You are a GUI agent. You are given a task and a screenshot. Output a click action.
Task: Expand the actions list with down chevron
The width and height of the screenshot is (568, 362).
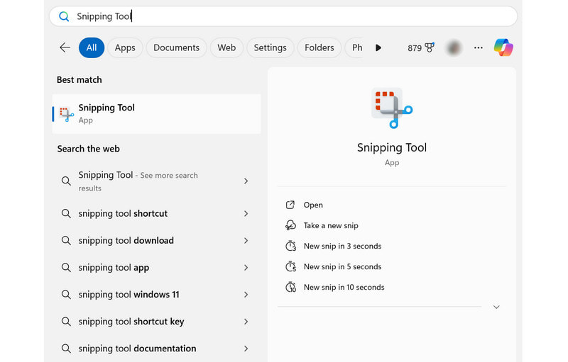tap(496, 307)
